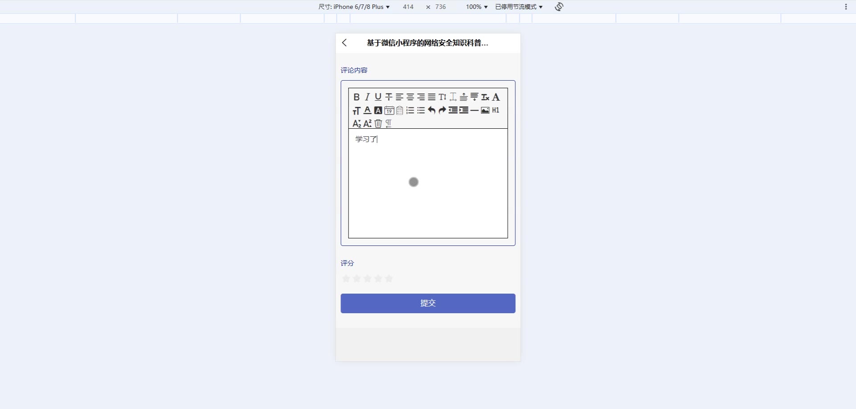Insert an ordered numbered list
The width and height of the screenshot is (856, 409).
(x=410, y=110)
